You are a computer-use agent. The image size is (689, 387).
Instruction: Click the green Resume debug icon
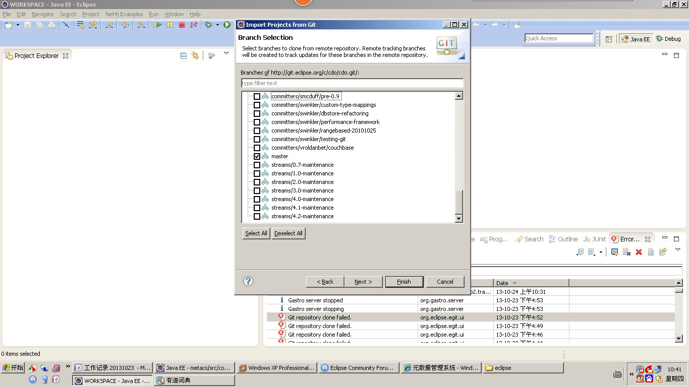157,25
